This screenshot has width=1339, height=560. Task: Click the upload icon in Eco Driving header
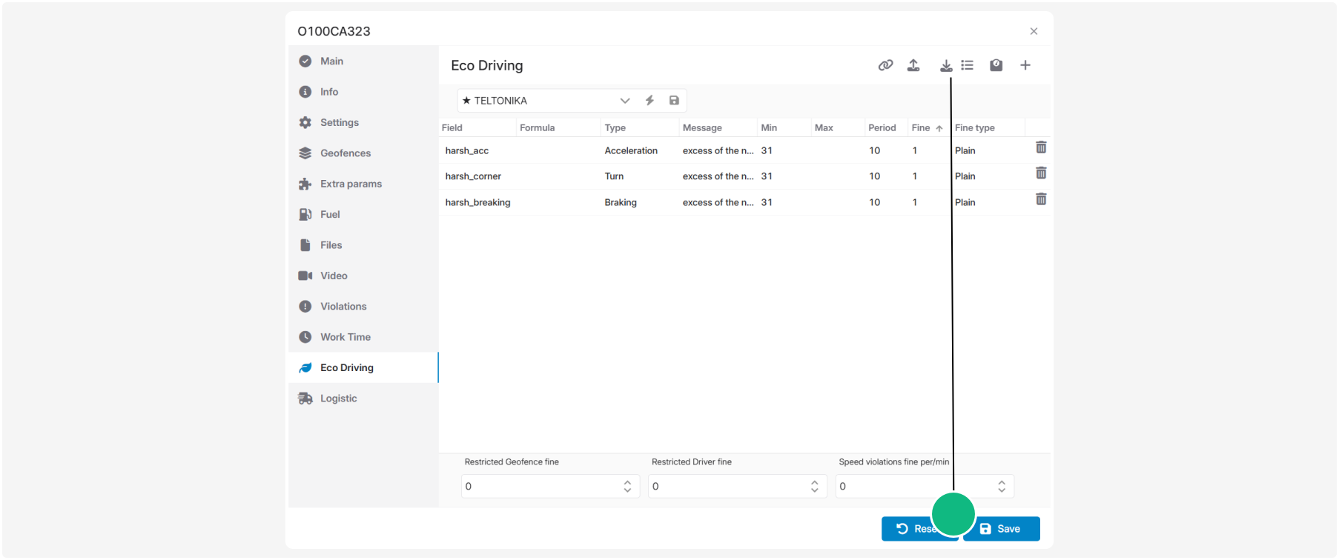[913, 65]
